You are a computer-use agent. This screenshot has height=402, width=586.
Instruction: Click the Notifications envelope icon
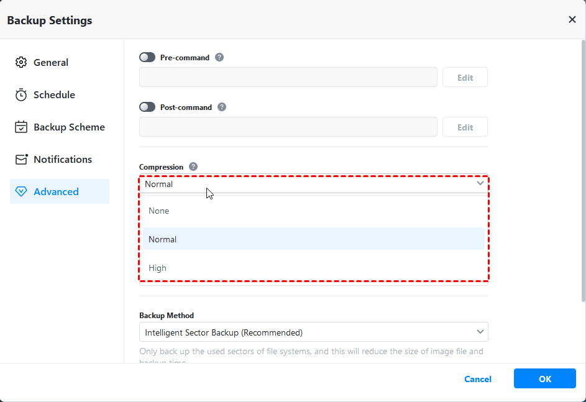(21, 160)
